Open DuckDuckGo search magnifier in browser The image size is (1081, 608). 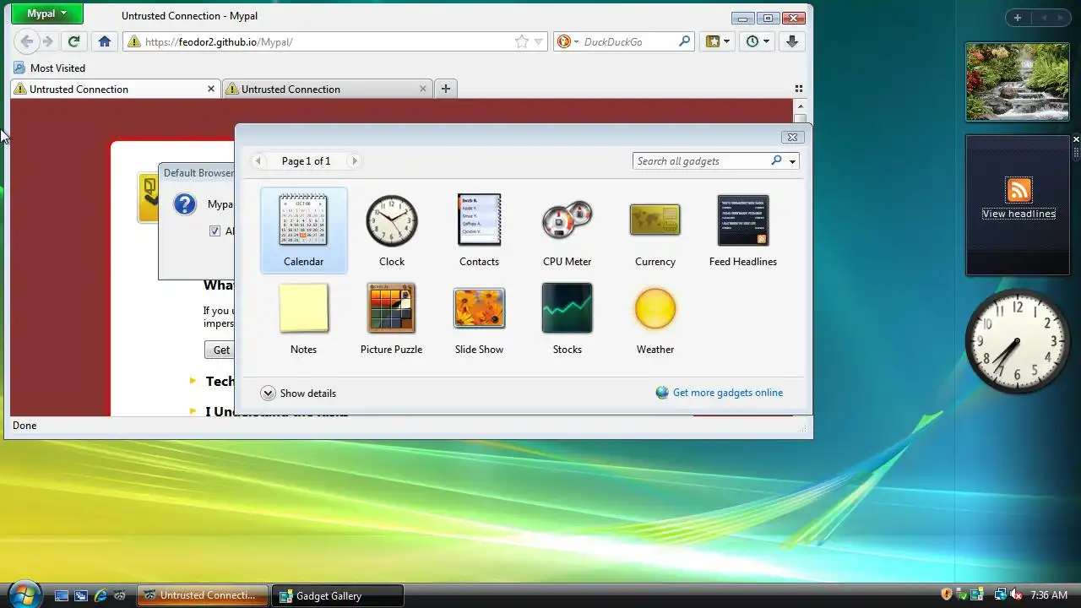(x=685, y=41)
